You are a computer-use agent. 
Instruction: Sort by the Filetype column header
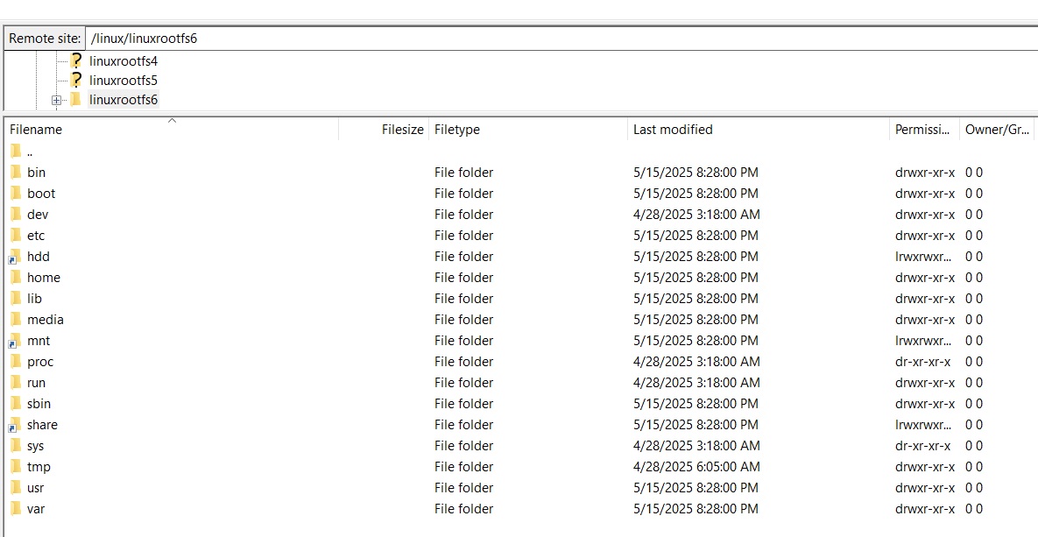(528, 130)
